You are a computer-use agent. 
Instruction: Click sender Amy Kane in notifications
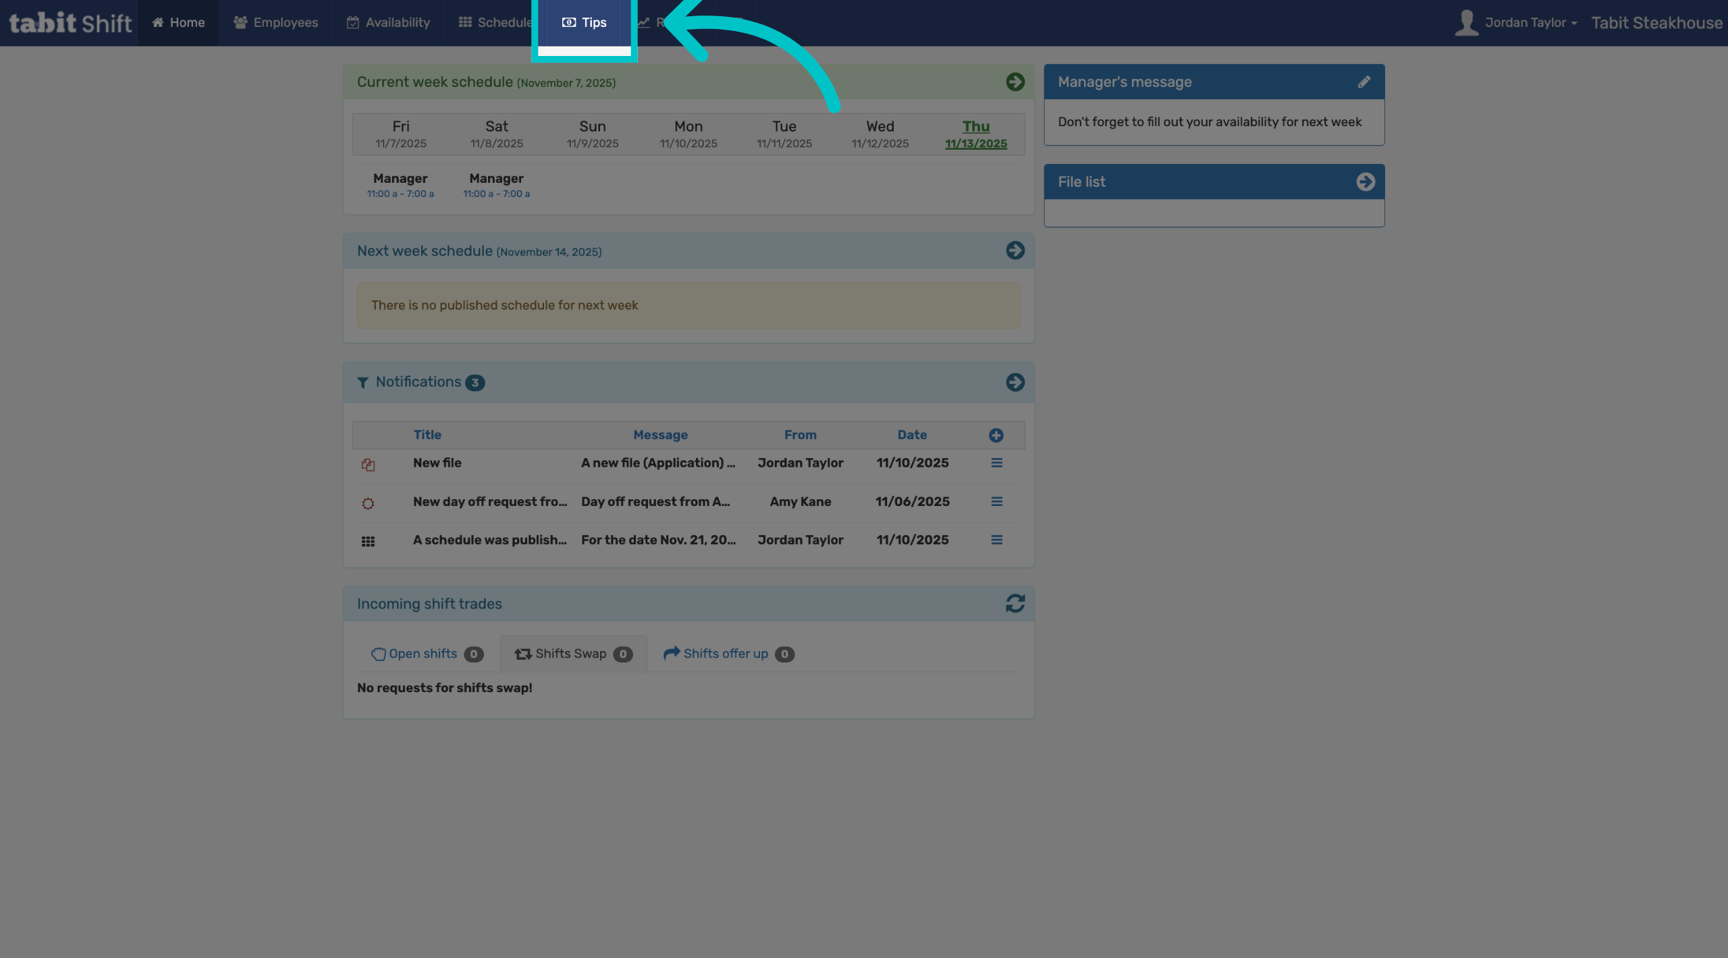801,501
